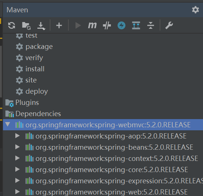Image resolution: width=203 pixels, height=196 pixels.
Task: Select the verify lifecycle goal
Action: click(x=34, y=58)
